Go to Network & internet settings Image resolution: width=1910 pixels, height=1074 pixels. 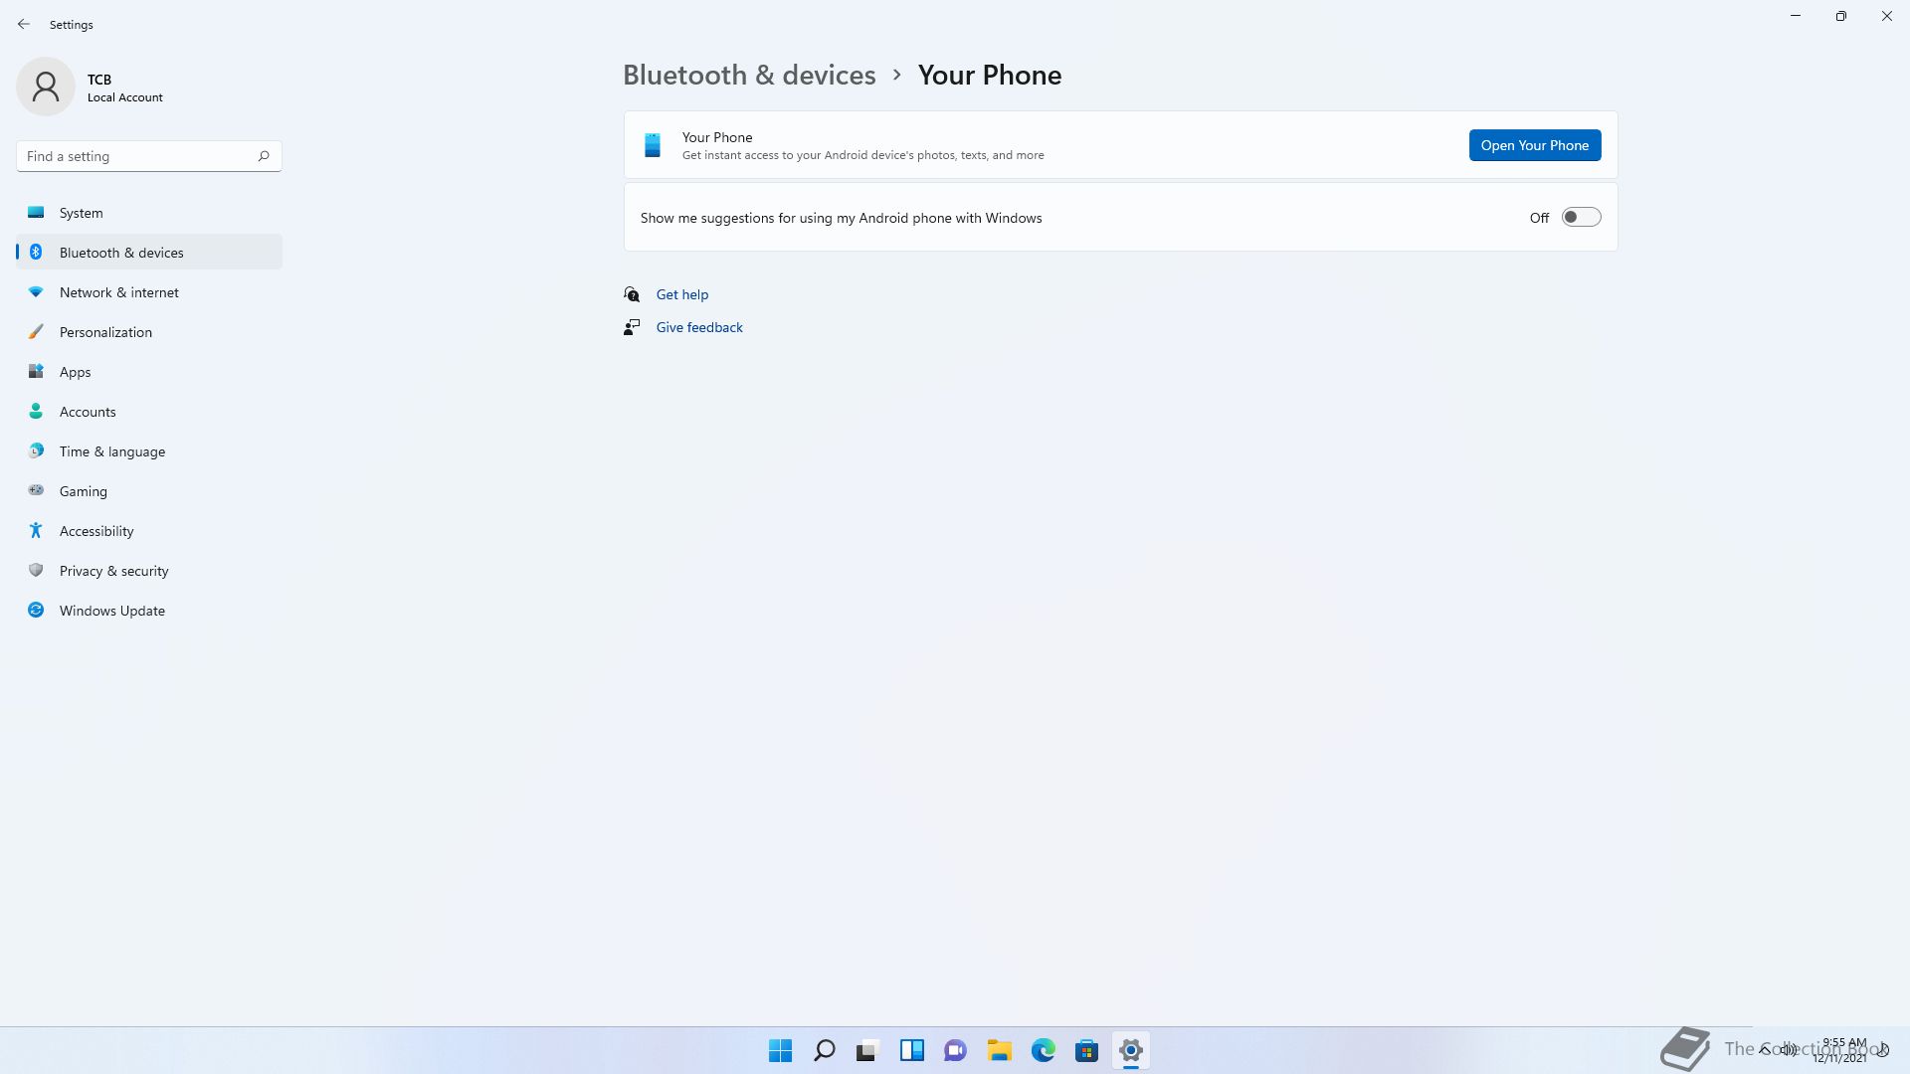pyautogui.click(x=149, y=292)
